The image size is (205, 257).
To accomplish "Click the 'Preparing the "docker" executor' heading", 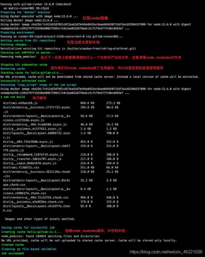I will tap(26, 12).
